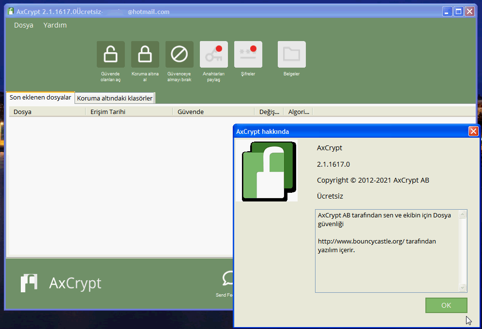
Task: Click the 'Güvende olanları aç' open-lock icon
Action: tap(111, 54)
